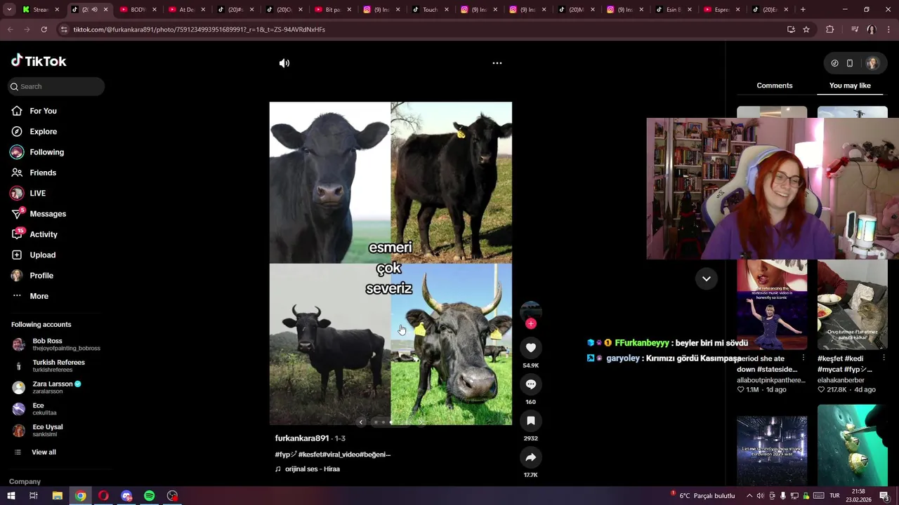Go back in browser history
899x505 pixels.
(x=11, y=29)
